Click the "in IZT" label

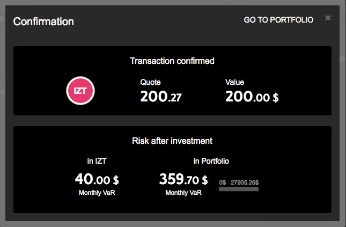point(97,160)
